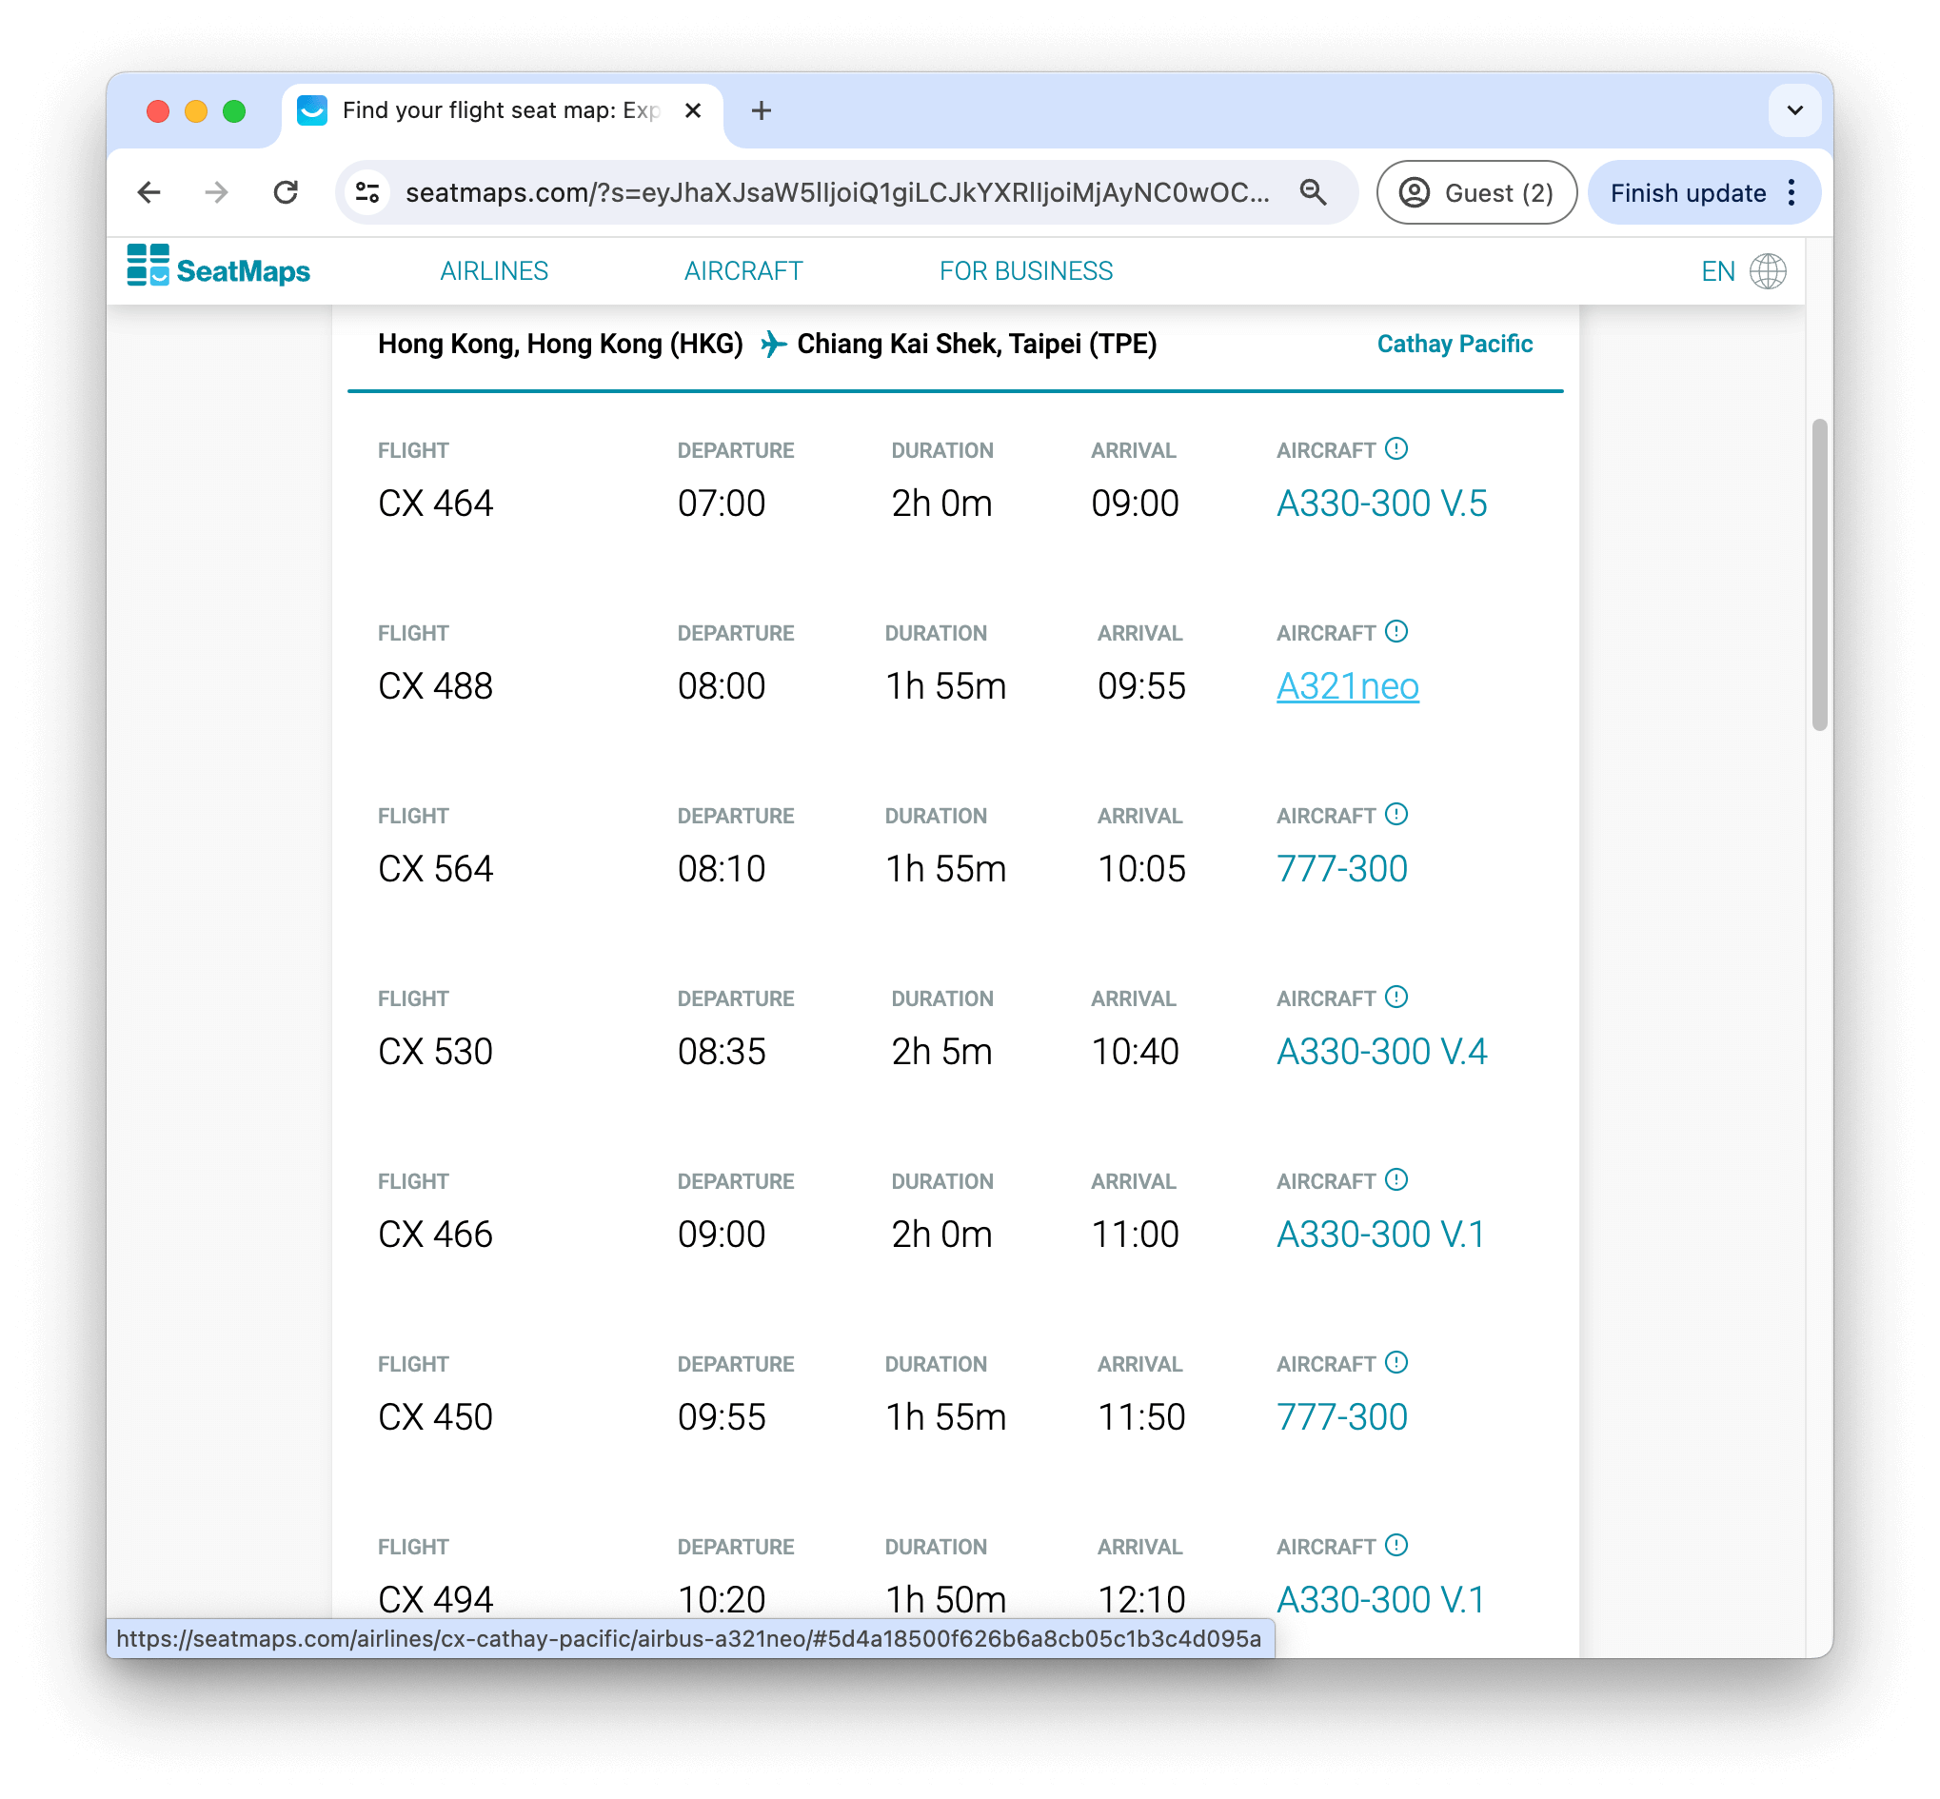Image resolution: width=1940 pixels, height=1799 pixels.
Task: Click the browser forward arrow
Action: [216, 192]
